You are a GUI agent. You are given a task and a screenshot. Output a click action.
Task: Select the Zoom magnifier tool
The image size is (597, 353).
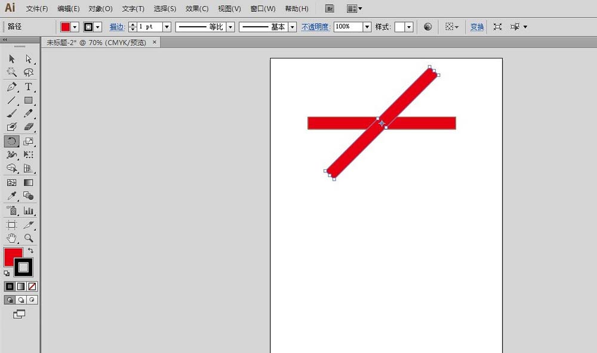[29, 238]
